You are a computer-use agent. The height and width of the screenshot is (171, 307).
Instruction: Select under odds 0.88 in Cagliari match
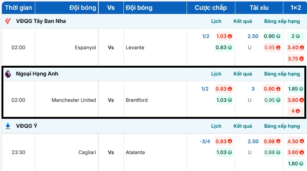pyautogui.click(x=272, y=153)
